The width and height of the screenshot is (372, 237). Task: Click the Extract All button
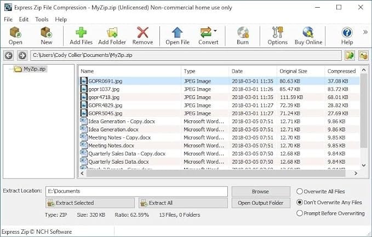pyautogui.click(x=183, y=203)
